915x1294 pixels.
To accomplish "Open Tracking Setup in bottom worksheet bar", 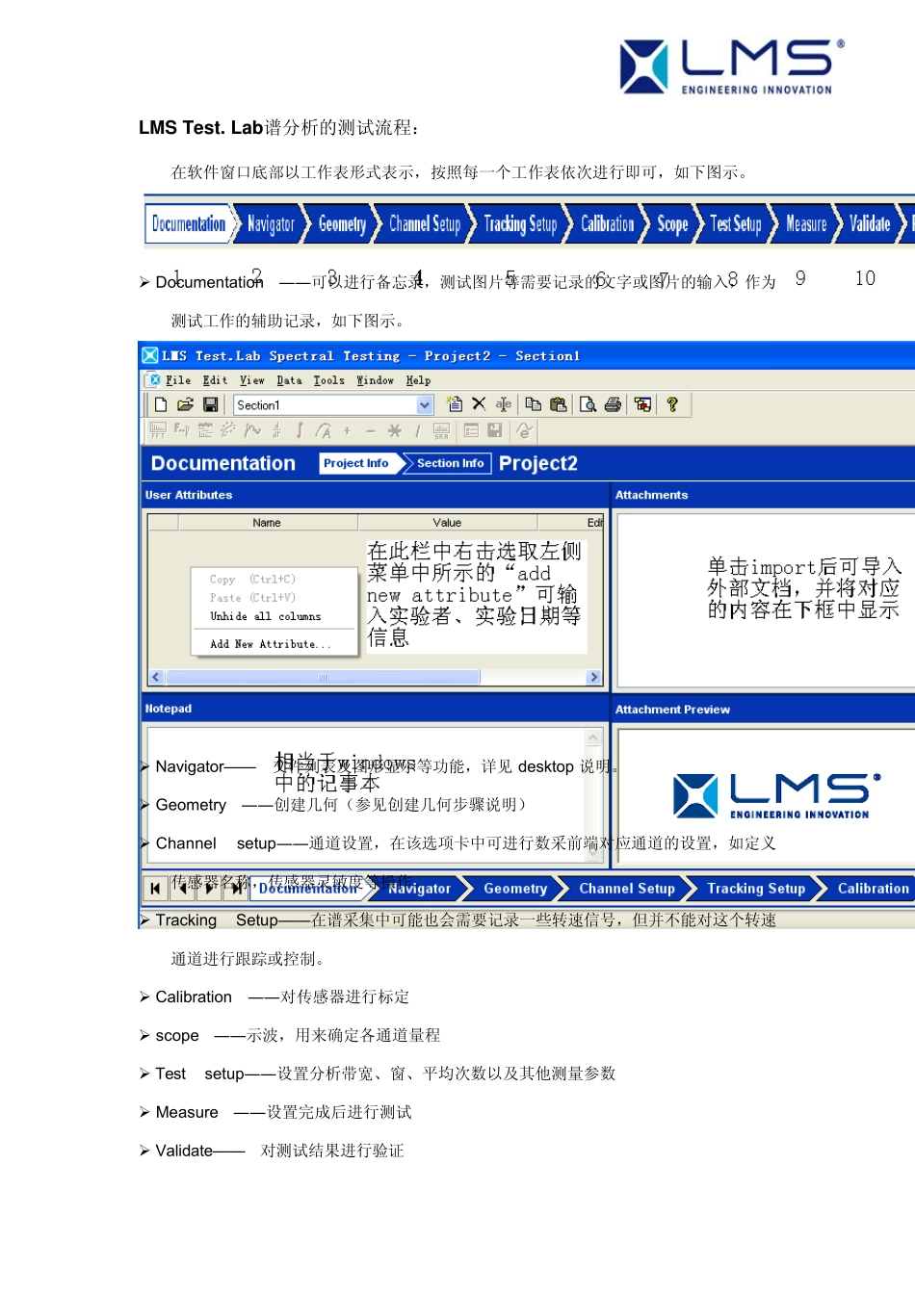I will [x=756, y=889].
